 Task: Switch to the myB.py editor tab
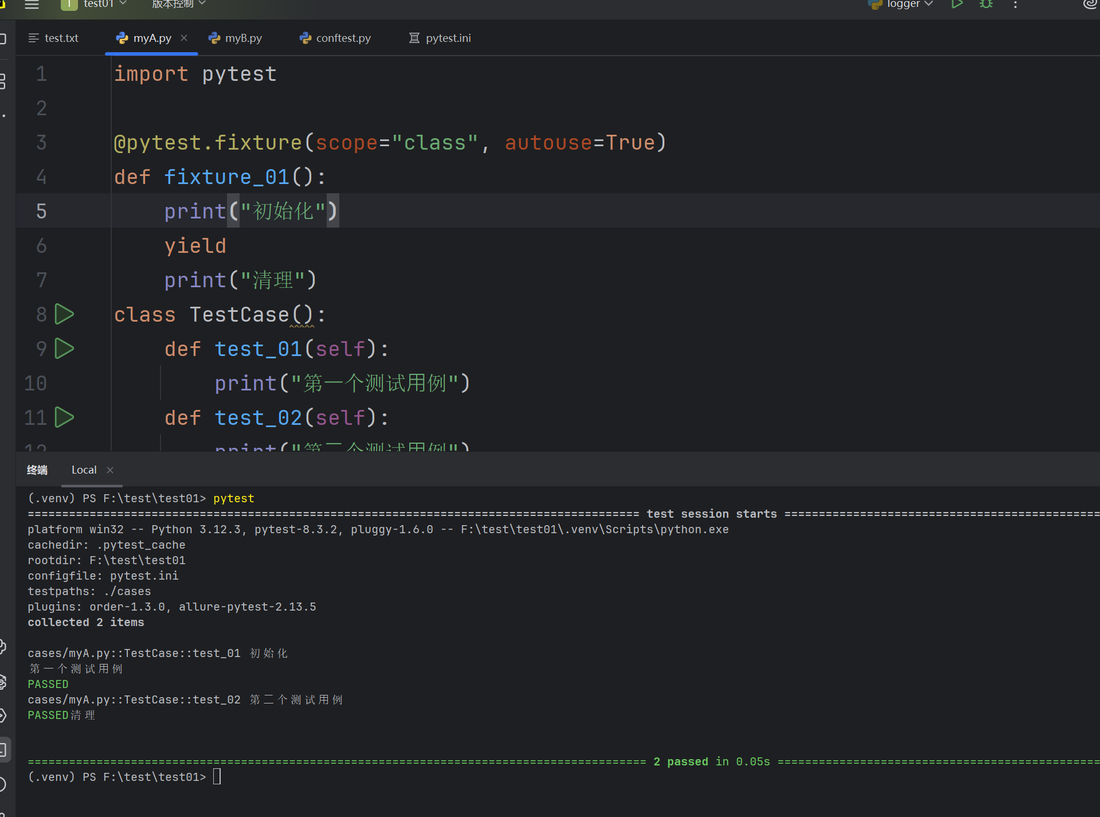(235, 38)
